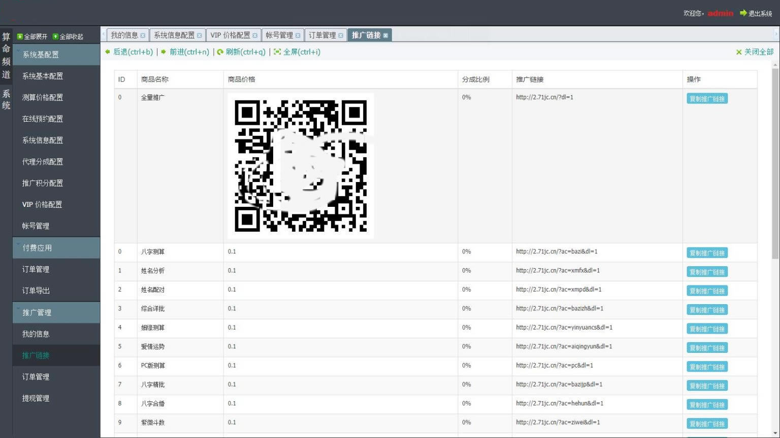Copy the promo link for 八字合婚
The width and height of the screenshot is (780, 438).
(x=707, y=405)
